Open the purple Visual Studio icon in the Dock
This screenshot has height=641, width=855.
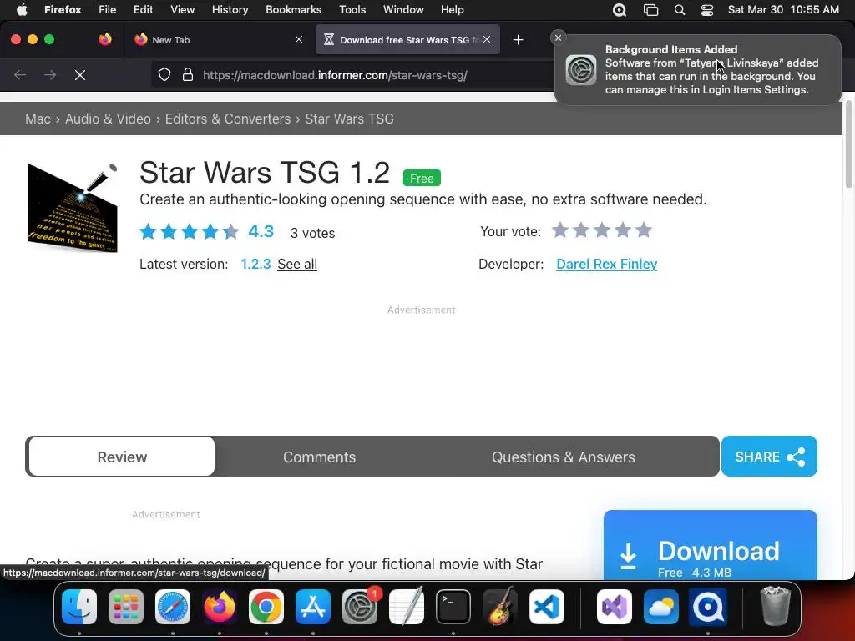(x=615, y=607)
